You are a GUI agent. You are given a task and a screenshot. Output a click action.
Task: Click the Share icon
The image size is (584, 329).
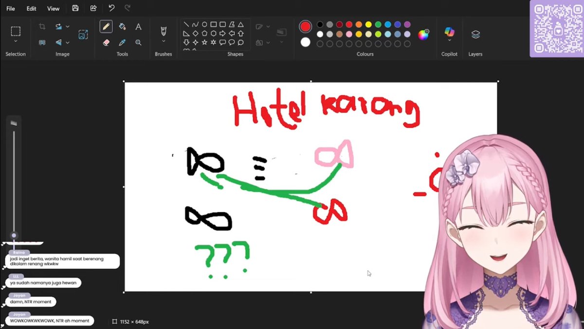(x=93, y=8)
